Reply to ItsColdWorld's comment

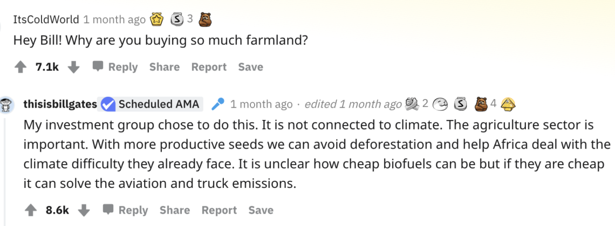tap(115, 67)
